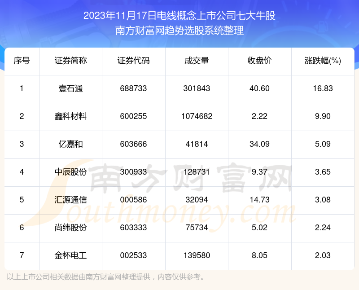Click closing price 14.73

259,200
